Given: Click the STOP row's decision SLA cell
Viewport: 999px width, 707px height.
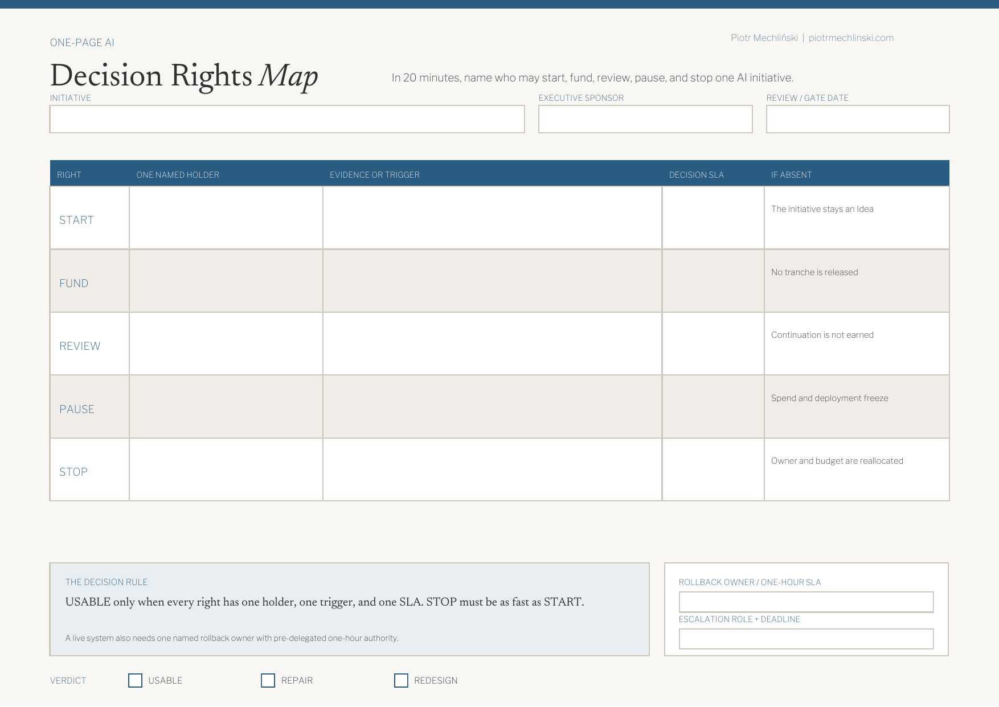Looking at the screenshot, I should [713, 469].
